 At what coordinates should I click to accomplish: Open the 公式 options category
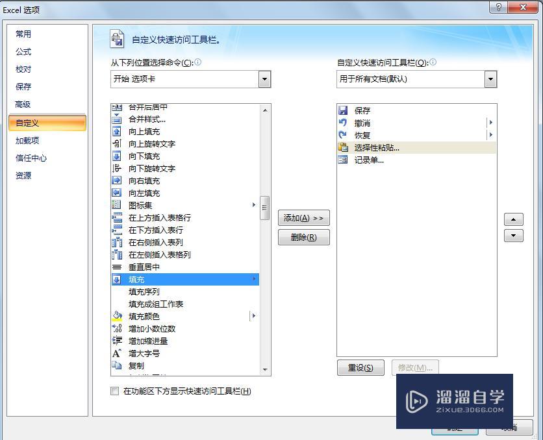[x=23, y=51]
